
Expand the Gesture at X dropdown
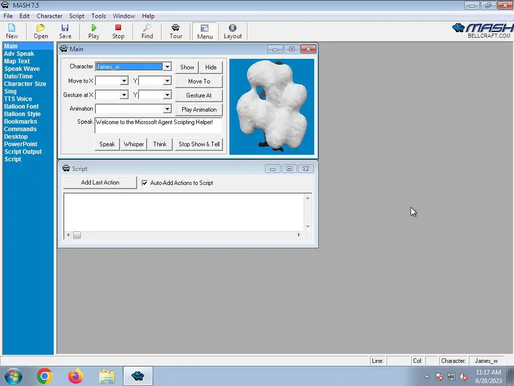pyautogui.click(x=124, y=95)
